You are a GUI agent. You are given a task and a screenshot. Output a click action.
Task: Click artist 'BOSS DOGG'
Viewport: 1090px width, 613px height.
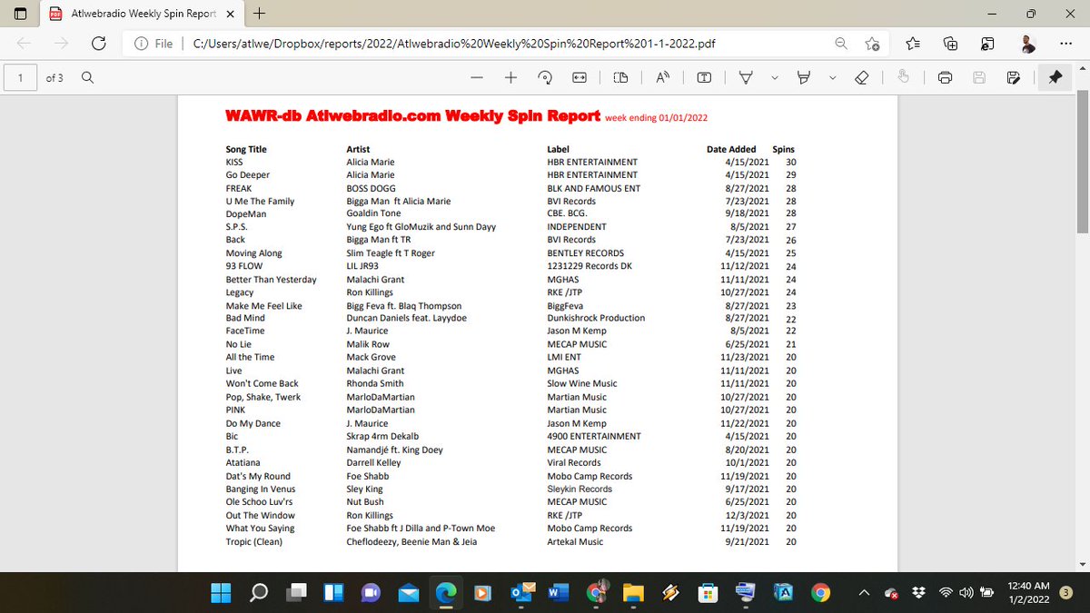coord(371,188)
